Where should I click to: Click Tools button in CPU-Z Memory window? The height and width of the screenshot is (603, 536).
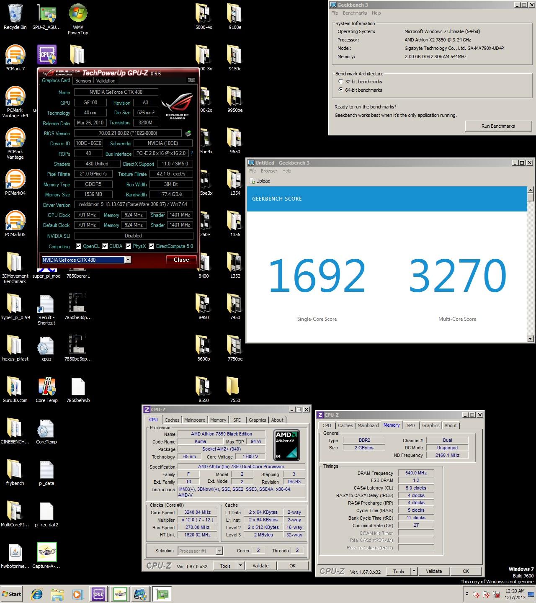pyautogui.click(x=399, y=571)
